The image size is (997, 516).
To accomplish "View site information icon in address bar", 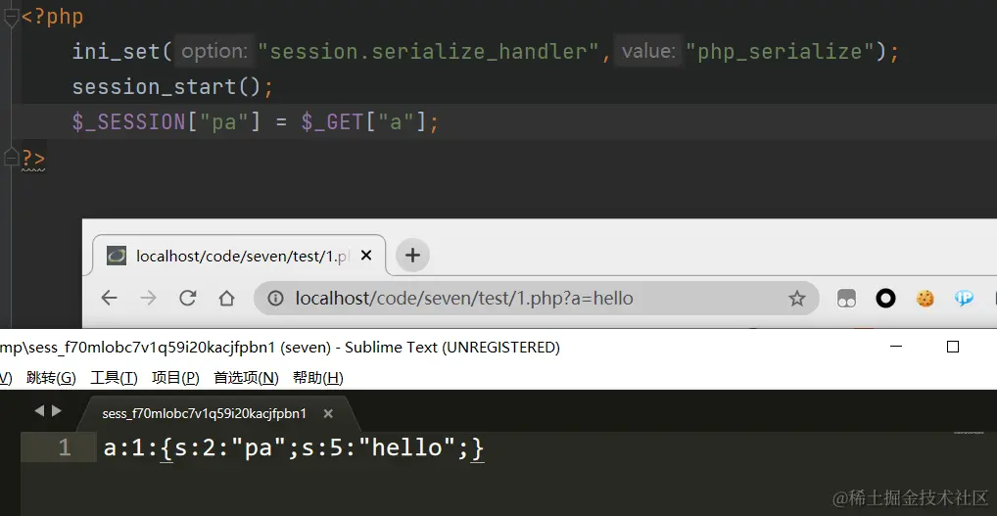I will 275,298.
